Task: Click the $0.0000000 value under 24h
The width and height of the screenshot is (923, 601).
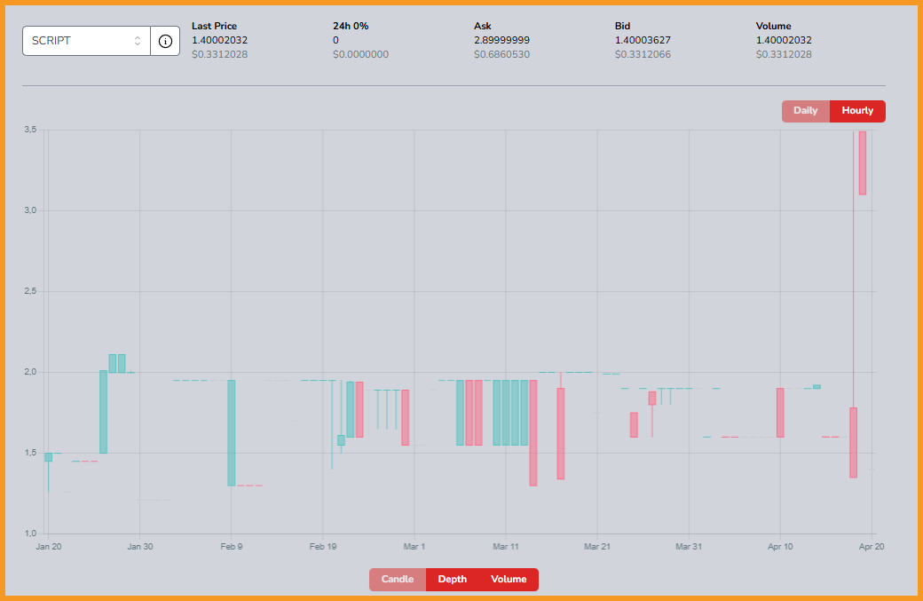Action: tap(360, 54)
